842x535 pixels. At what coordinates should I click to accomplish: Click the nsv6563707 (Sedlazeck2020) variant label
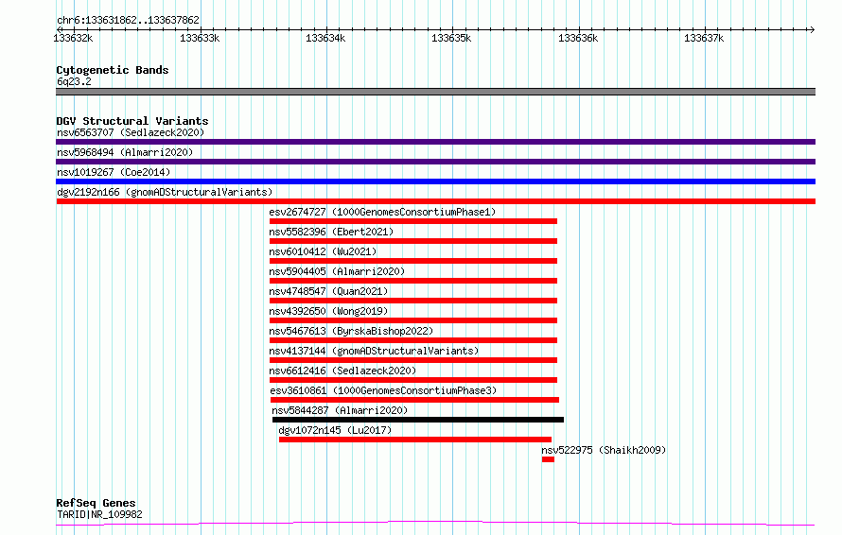tap(131, 132)
